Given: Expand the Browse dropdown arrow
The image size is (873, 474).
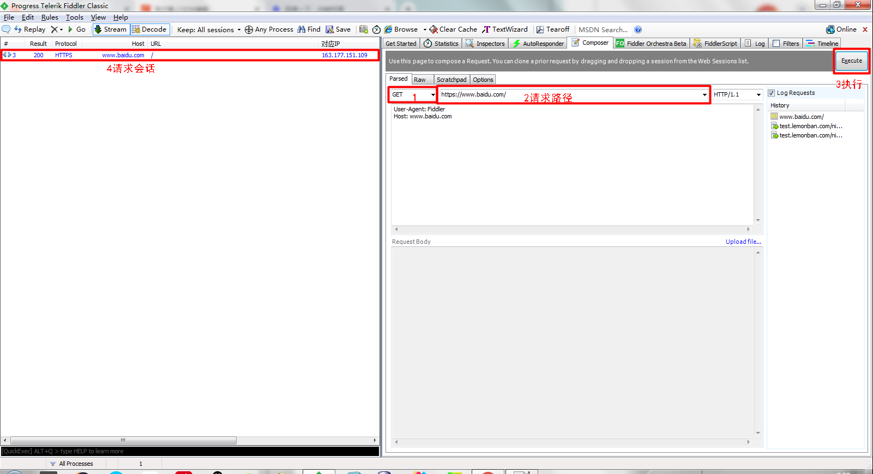Looking at the screenshot, I should coord(424,29).
